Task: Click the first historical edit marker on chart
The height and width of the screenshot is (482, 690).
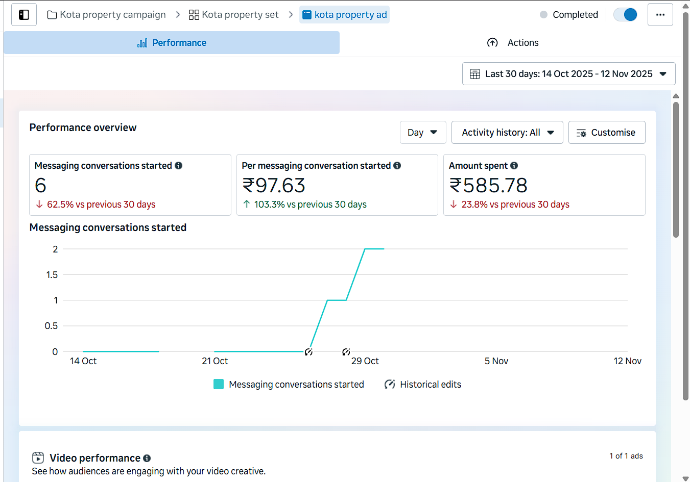Action: 308,352
